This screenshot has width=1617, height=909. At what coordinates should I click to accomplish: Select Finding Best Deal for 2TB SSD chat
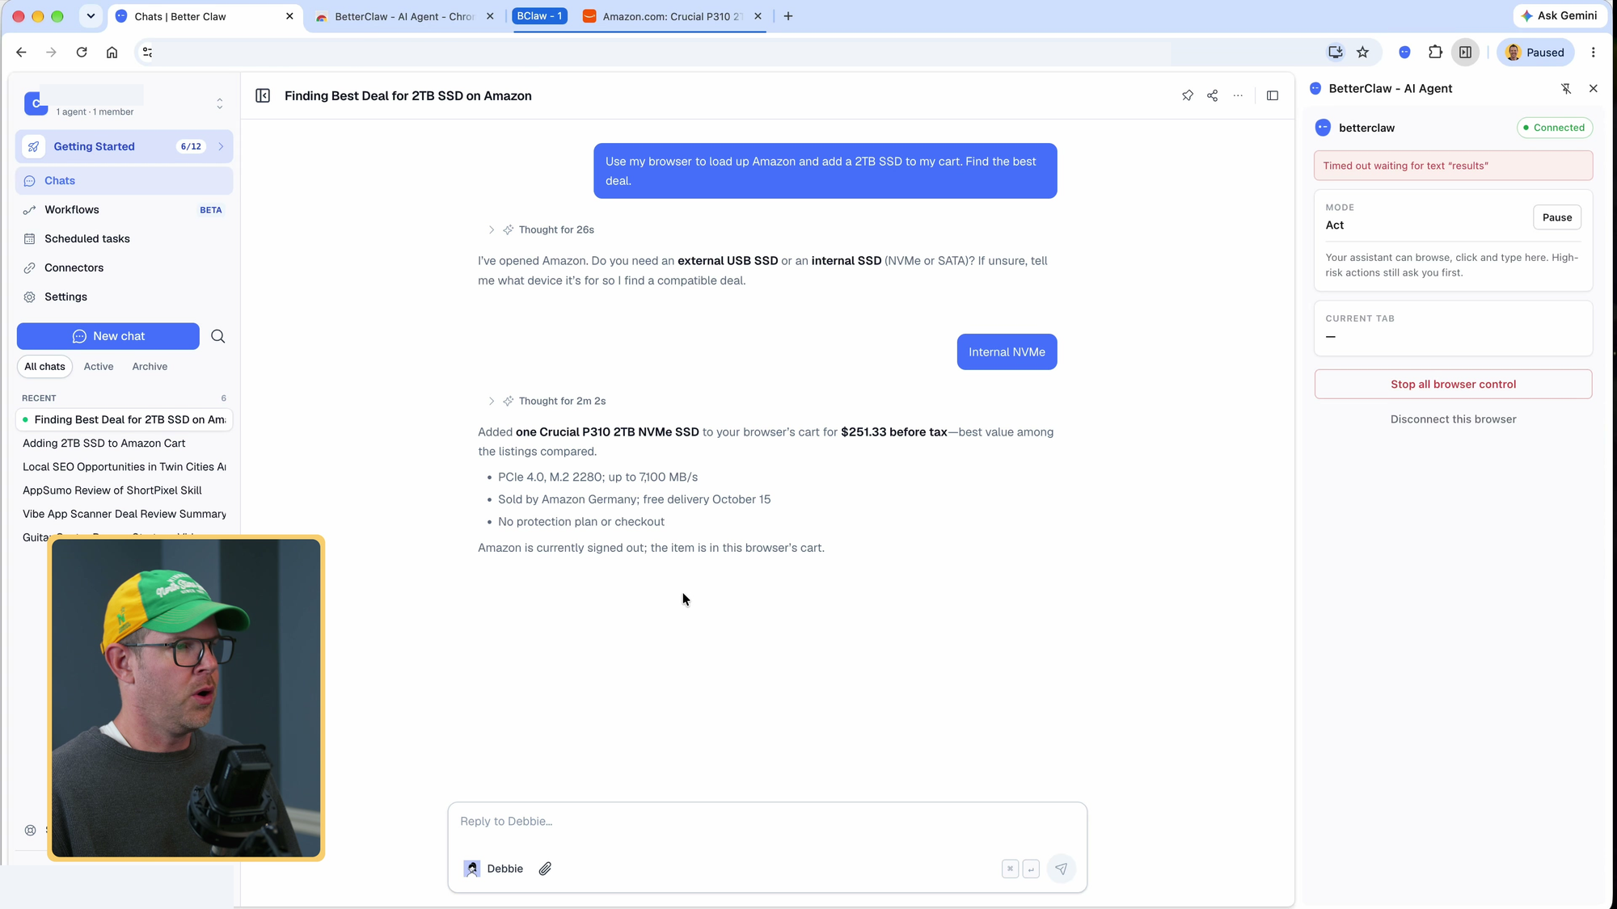tap(124, 420)
